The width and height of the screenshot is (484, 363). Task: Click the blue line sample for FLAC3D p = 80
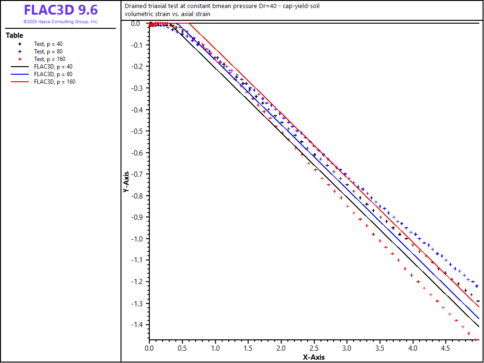click(x=19, y=74)
